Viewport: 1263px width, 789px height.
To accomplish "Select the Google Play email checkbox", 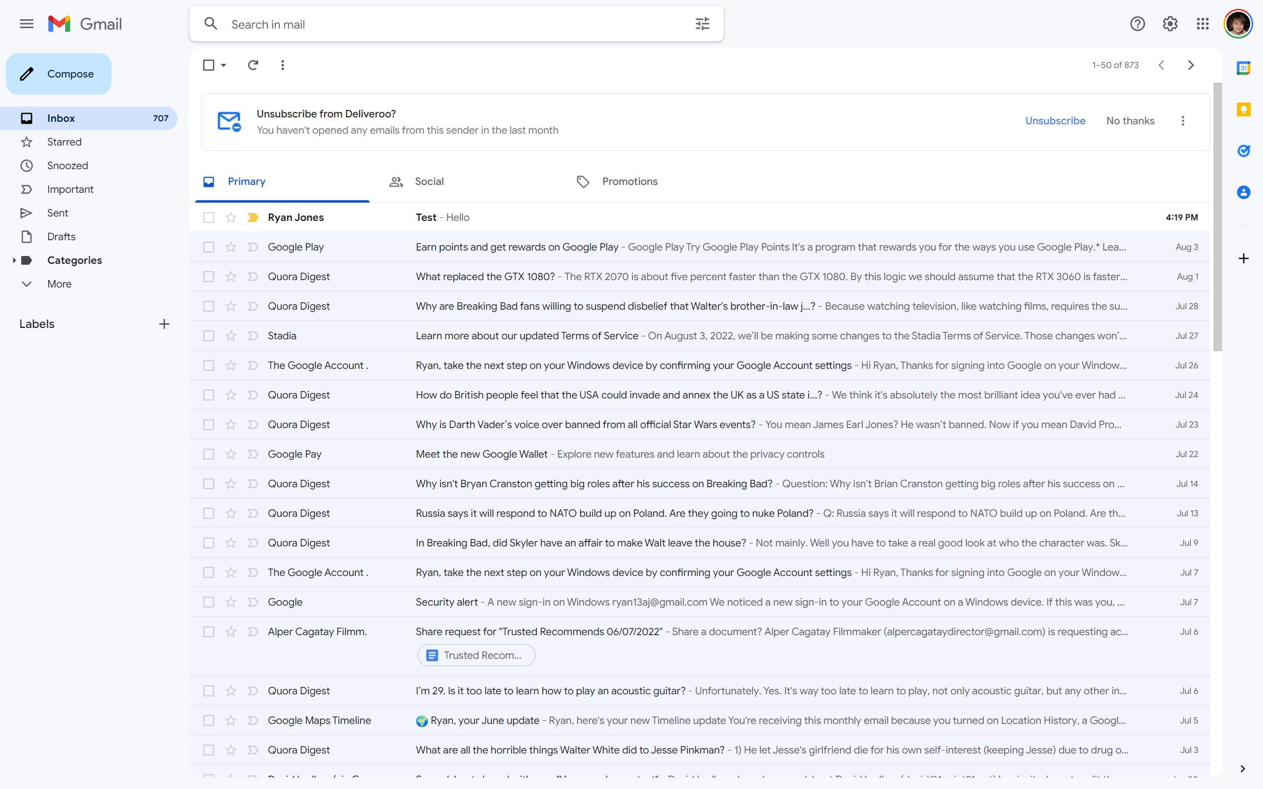I will 209,248.
